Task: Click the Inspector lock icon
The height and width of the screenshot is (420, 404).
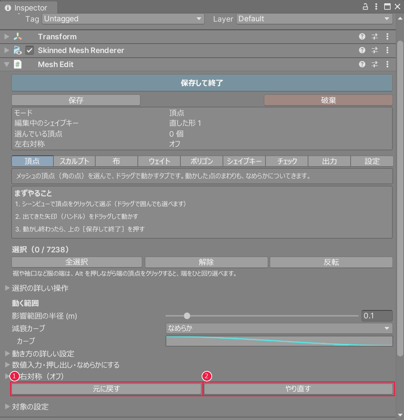Action: coord(365,7)
